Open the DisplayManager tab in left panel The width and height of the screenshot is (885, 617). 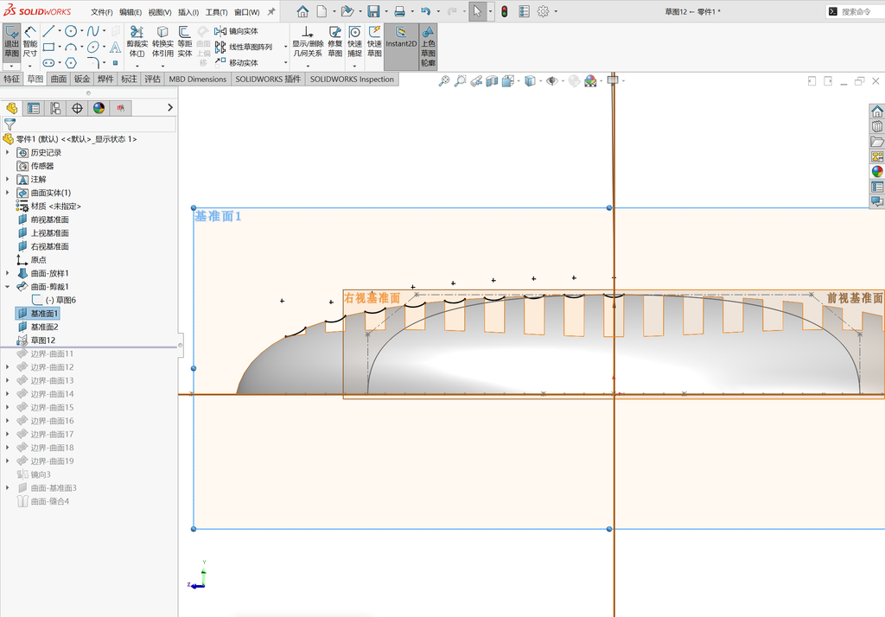99,108
